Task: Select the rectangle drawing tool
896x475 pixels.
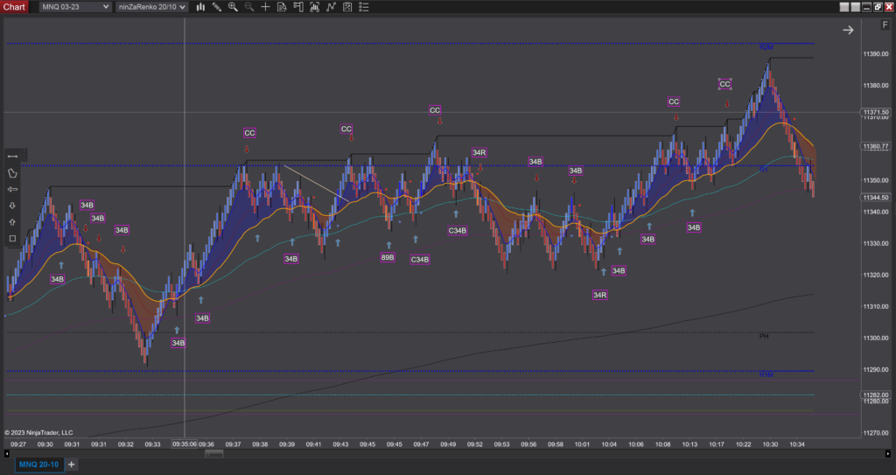Action: (x=12, y=238)
